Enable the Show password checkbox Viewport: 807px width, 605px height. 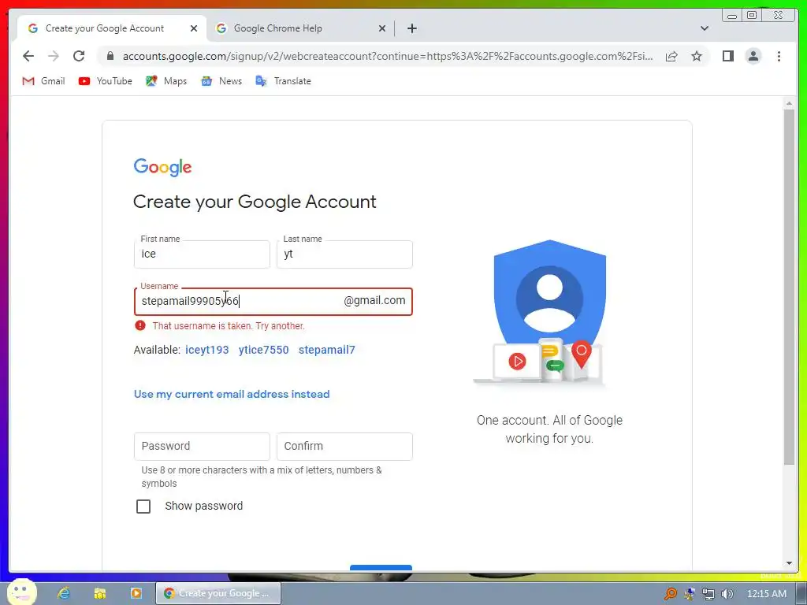pyautogui.click(x=143, y=507)
